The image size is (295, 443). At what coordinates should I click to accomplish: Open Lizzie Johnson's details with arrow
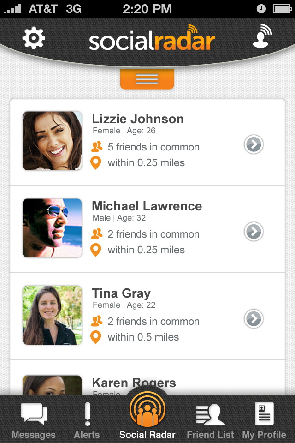[254, 144]
